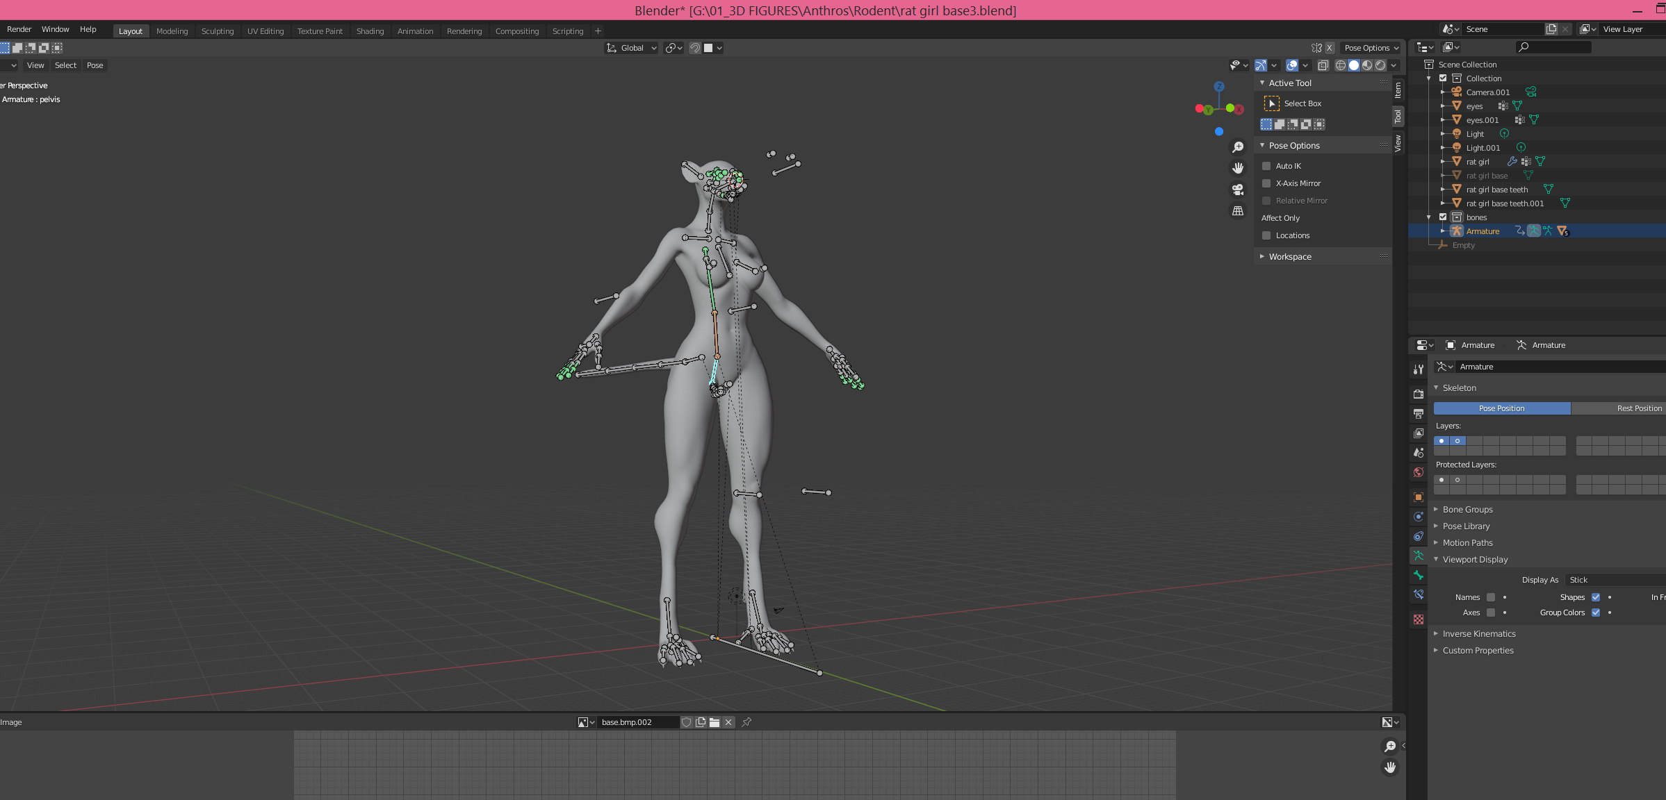Viewport: 1666px width, 800px height.
Task: Enable the Auto IK checkbox
Action: [1266, 166]
